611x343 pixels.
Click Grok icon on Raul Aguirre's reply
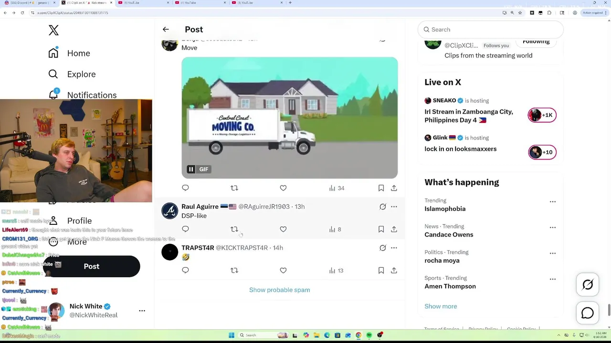click(383, 207)
